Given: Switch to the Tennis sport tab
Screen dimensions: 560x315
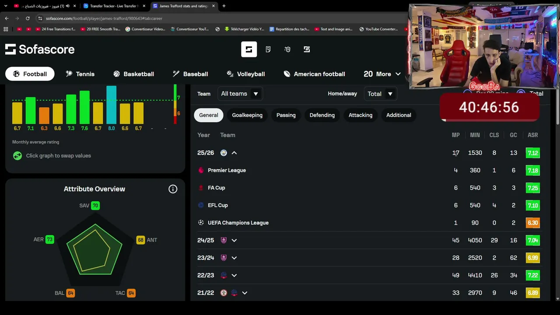Looking at the screenshot, I should [x=80, y=74].
